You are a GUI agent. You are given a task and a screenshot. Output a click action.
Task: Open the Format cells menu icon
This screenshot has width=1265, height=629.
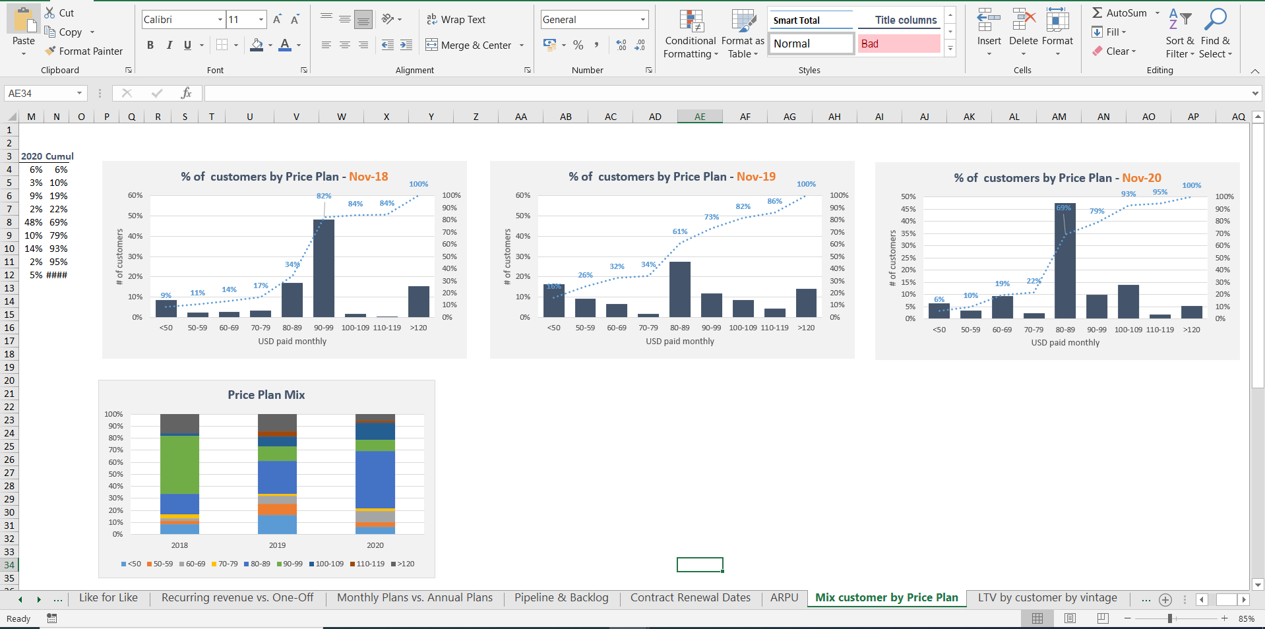(1057, 20)
